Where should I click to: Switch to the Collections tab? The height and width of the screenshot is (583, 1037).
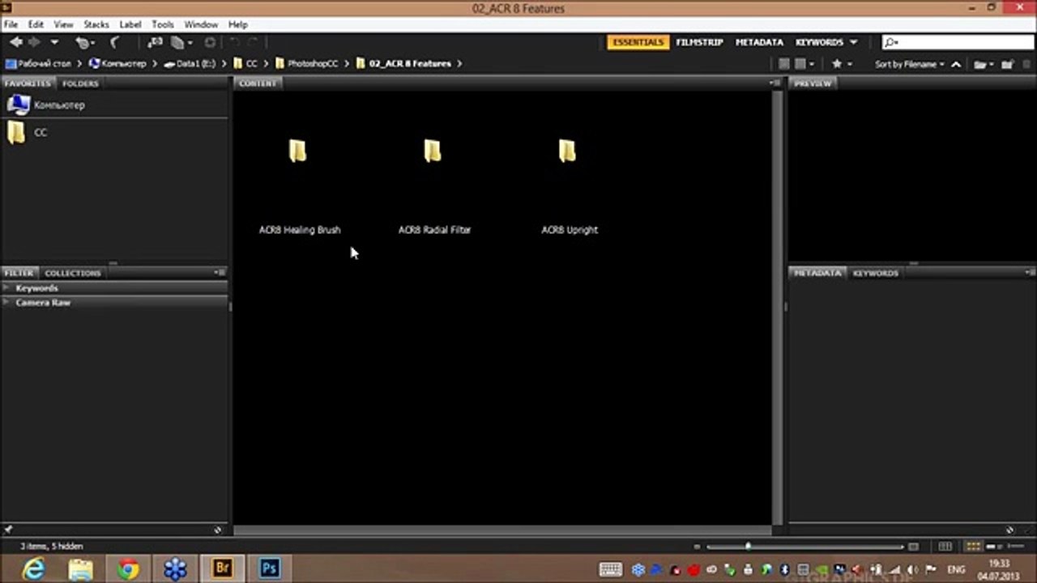(x=73, y=273)
